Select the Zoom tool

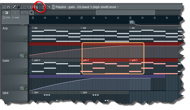pyautogui.click(x=44, y=7)
